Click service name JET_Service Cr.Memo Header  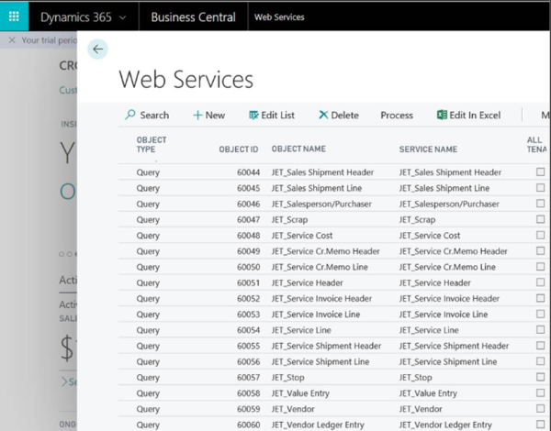(x=454, y=251)
